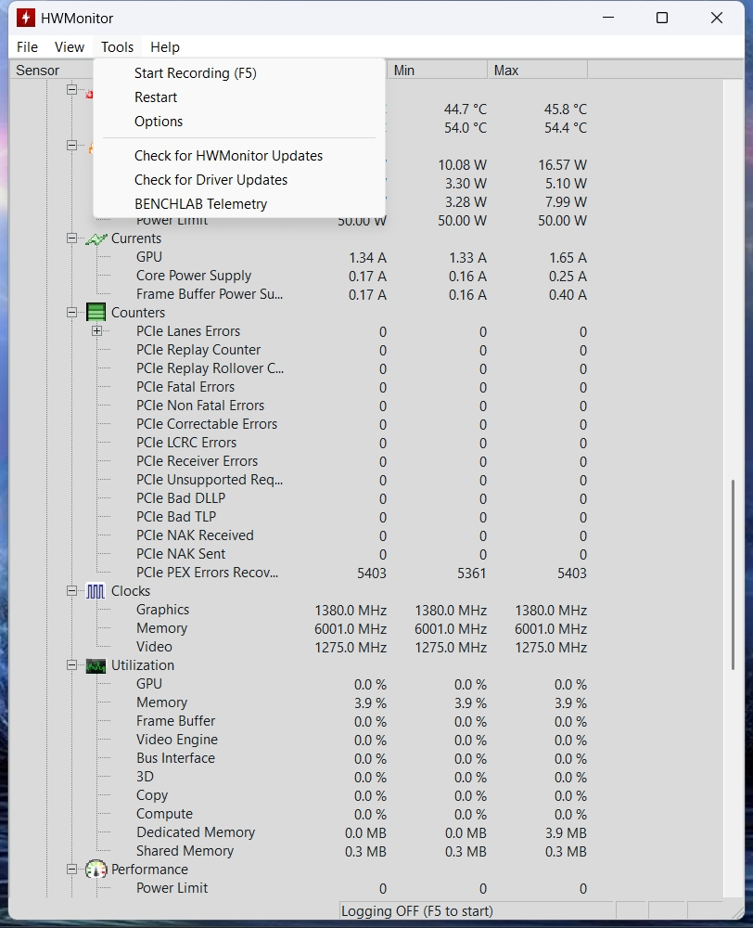Collapse the Currents tree node

click(x=71, y=238)
